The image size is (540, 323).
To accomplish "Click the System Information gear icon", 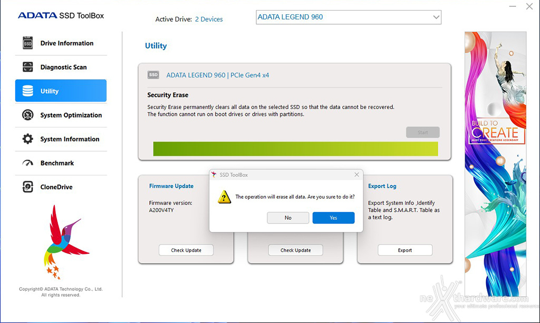I will 27,139.
